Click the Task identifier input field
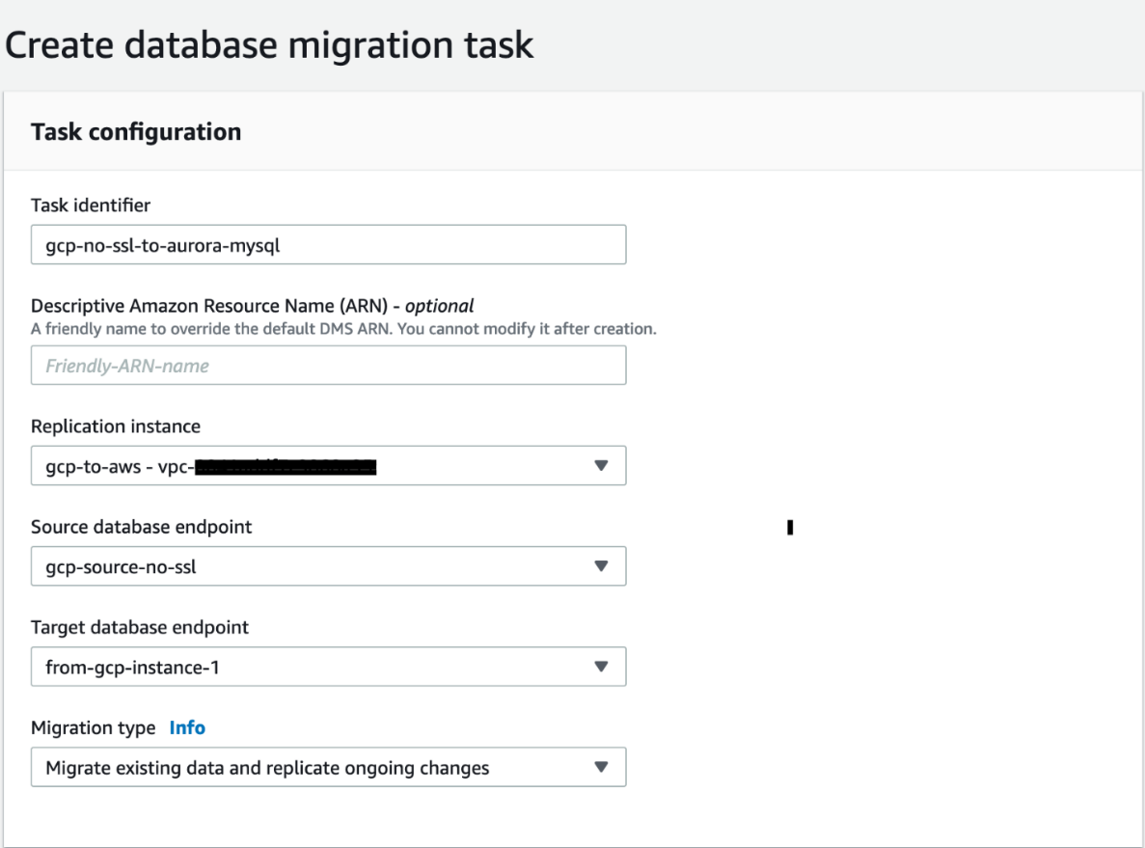 [328, 245]
